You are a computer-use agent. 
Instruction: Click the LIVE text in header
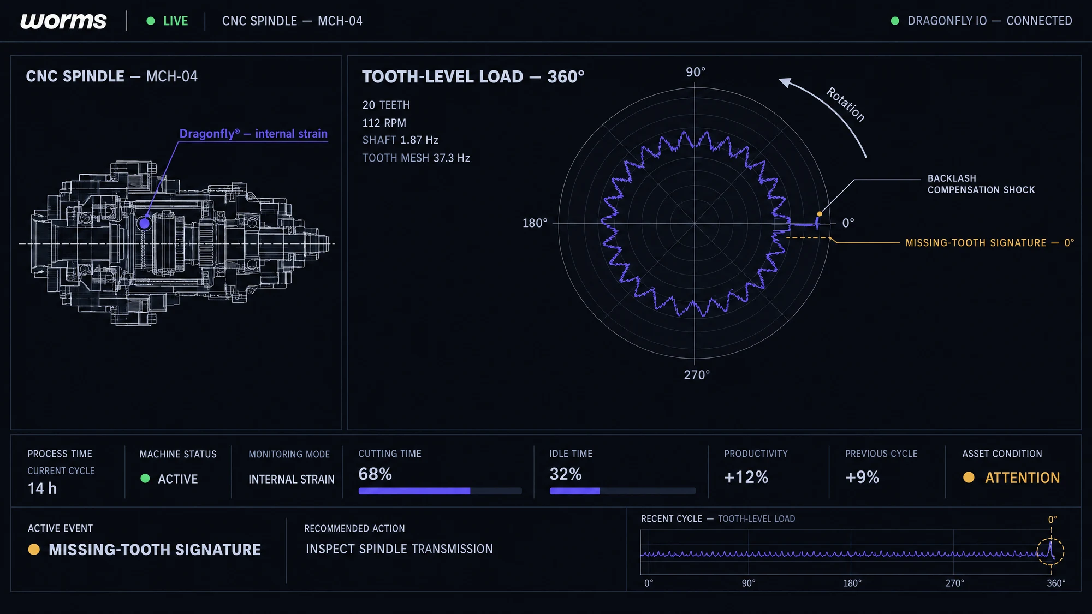[x=176, y=21]
